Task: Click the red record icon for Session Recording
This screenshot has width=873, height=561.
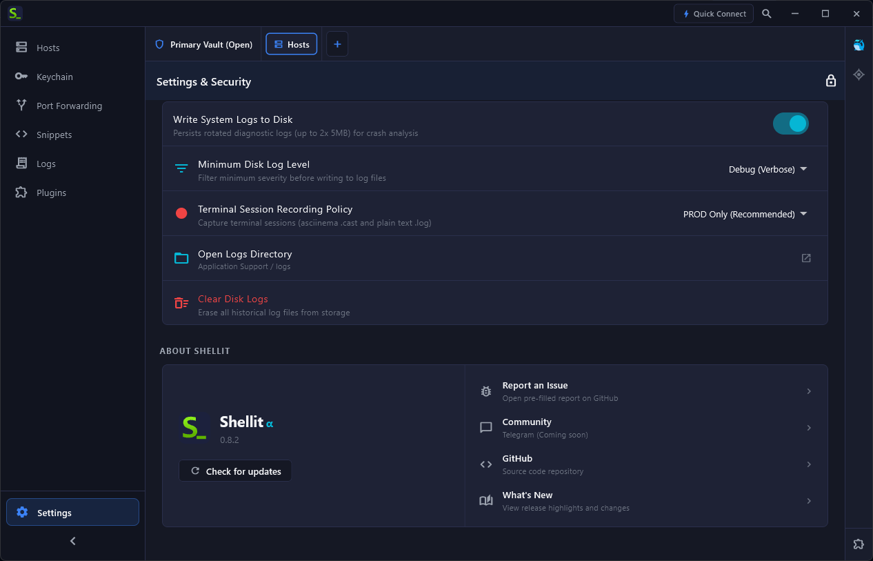Action: [x=181, y=213]
